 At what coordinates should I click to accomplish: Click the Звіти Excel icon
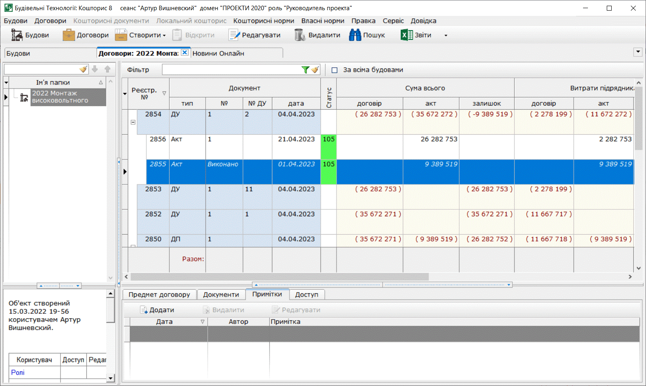pyautogui.click(x=406, y=35)
